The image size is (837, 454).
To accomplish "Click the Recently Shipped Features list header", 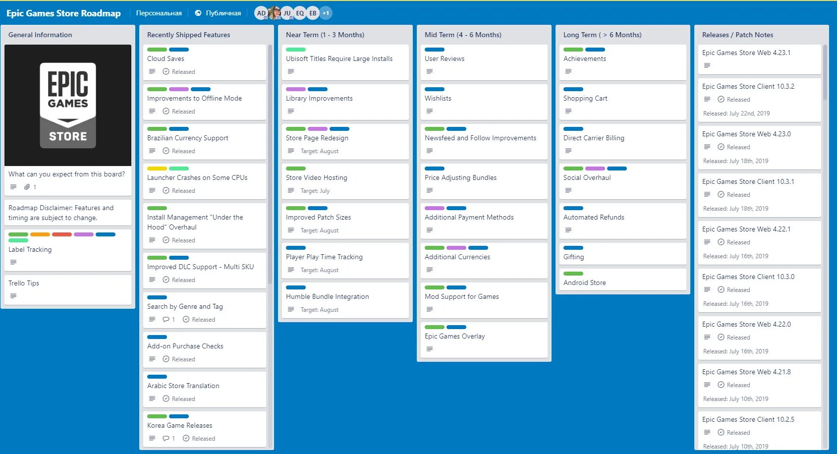I will pos(189,35).
